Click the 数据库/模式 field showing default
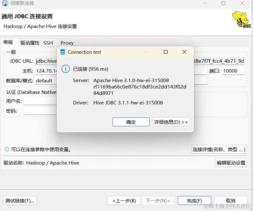Viewport: 253px width, 211px height. [x=121, y=81]
